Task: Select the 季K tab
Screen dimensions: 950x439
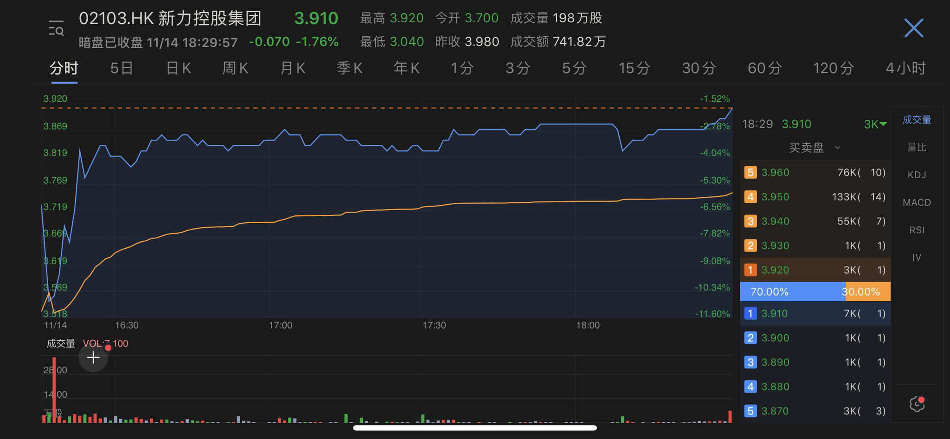Action: (349, 69)
